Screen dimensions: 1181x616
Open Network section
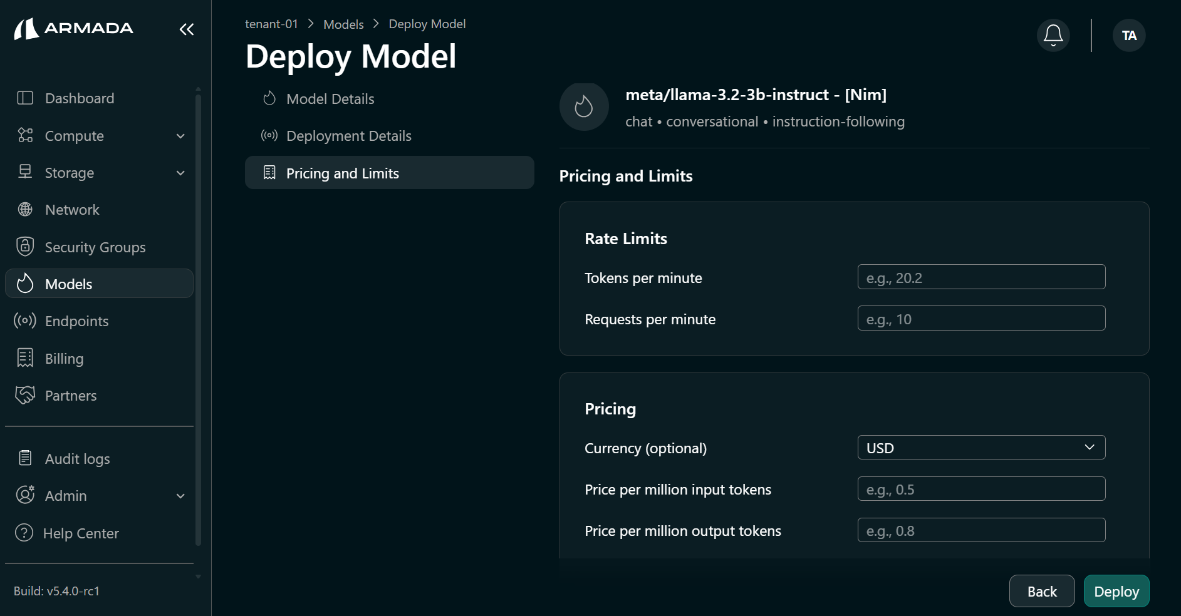pyautogui.click(x=99, y=210)
